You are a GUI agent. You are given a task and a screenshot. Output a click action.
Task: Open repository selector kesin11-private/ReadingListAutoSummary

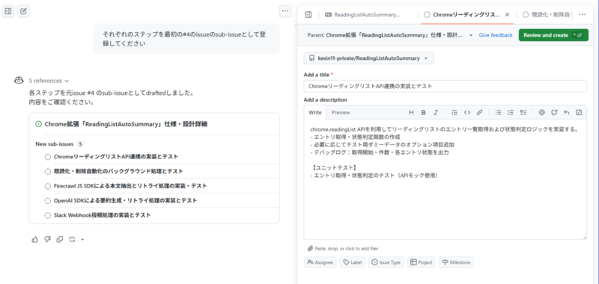click(x=368, y=58)
